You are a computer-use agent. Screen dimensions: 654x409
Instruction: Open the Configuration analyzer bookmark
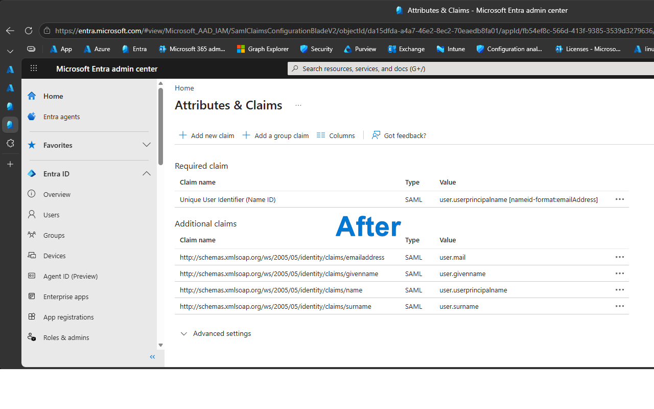(x=509, y=49)
